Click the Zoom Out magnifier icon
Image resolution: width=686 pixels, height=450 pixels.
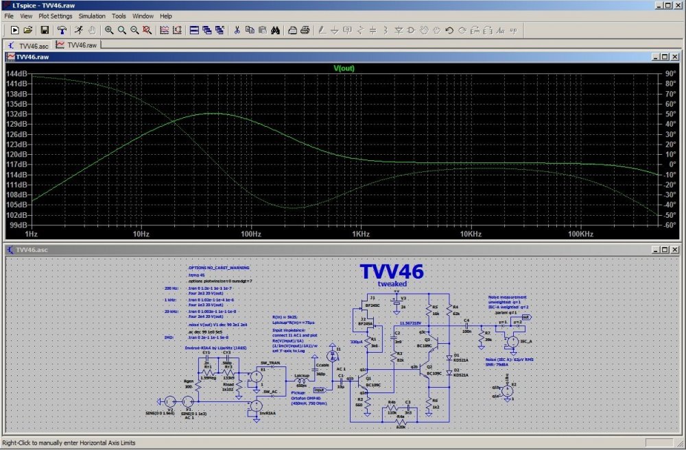134,30
